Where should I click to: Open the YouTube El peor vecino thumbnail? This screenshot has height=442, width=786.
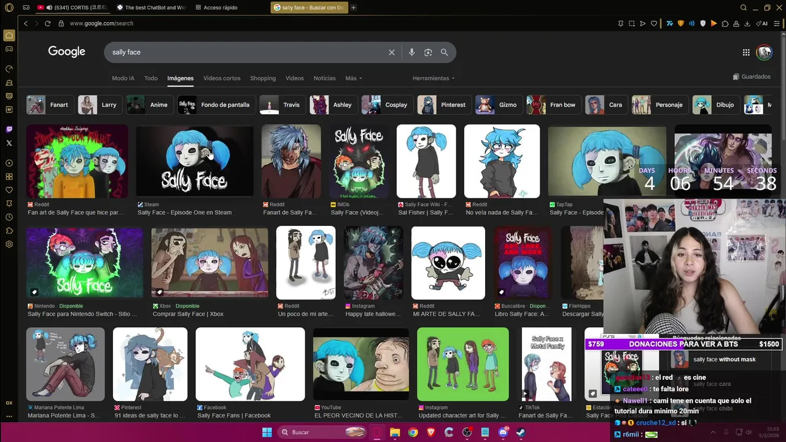(361, 364)
